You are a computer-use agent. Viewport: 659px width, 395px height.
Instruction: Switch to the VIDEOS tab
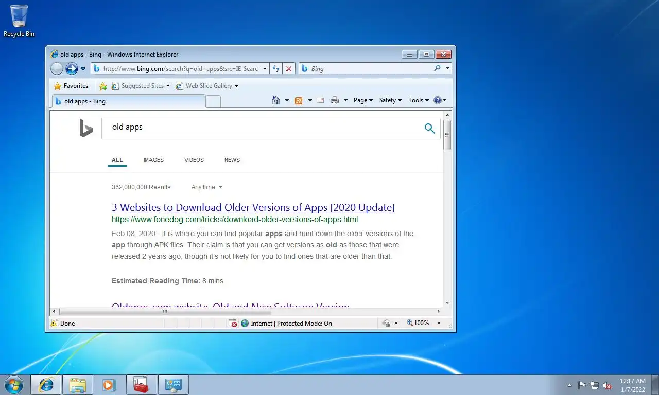[194, 160]
